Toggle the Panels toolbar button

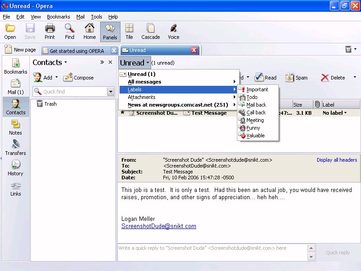coord(110,32)
